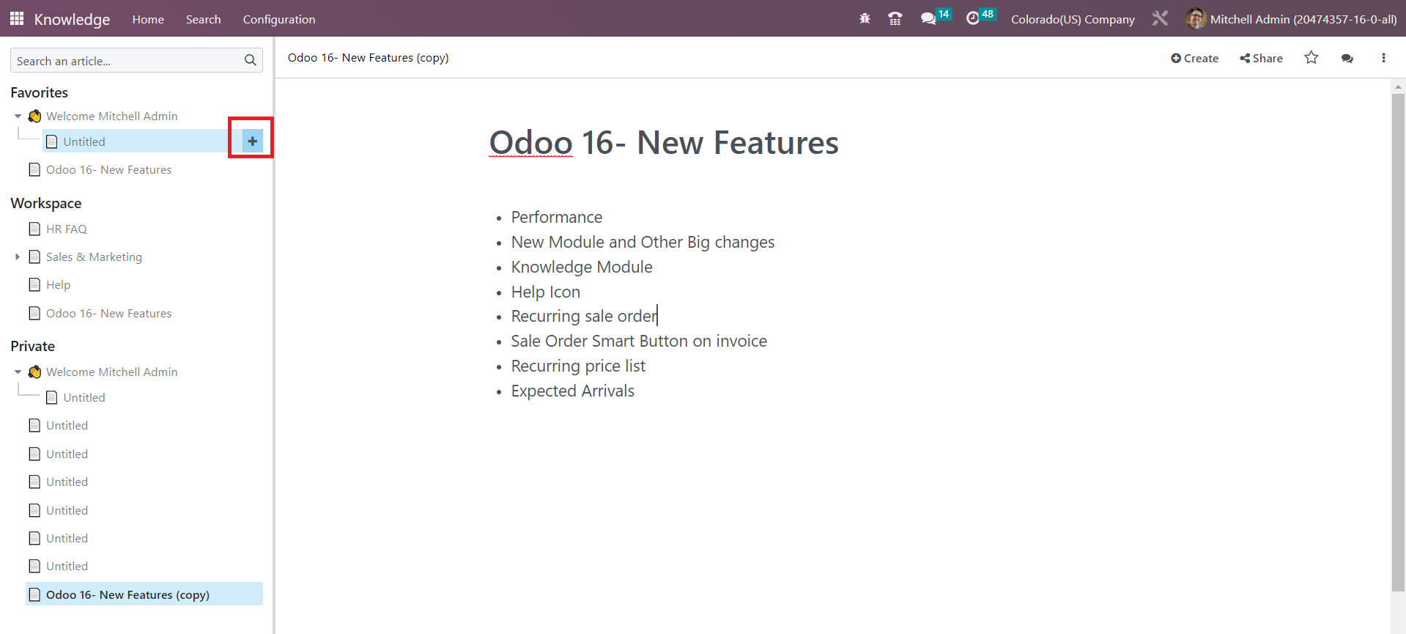Focus the Search an article field
The height and width of the screenshot is (634, 1406).
point(129,61)
